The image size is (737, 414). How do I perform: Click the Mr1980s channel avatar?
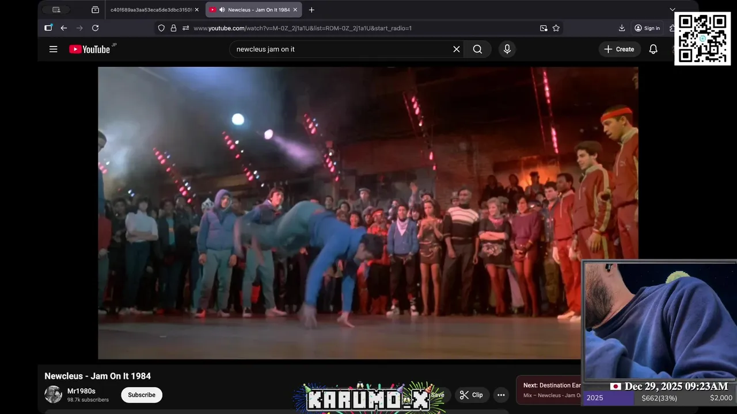(x=53, y=394)
